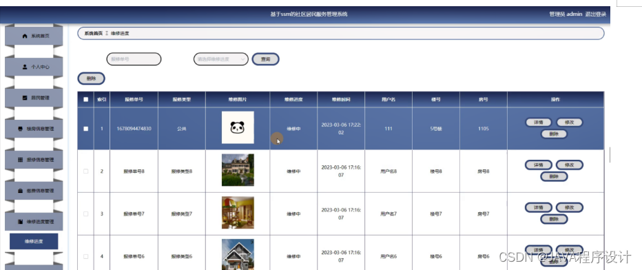This screenshot has width=642, height=270.
Task: Open 缴费信息管理 in the sidebar
Action: (34, 191)
